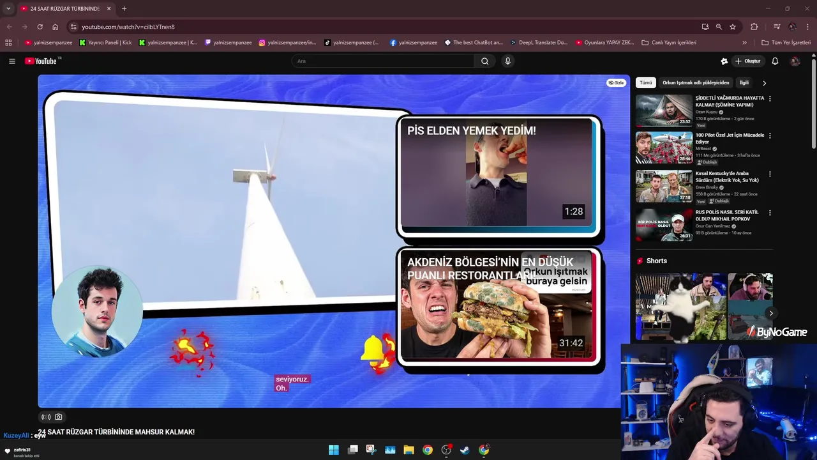Click the MrBeast channel name

pos(703,149)
